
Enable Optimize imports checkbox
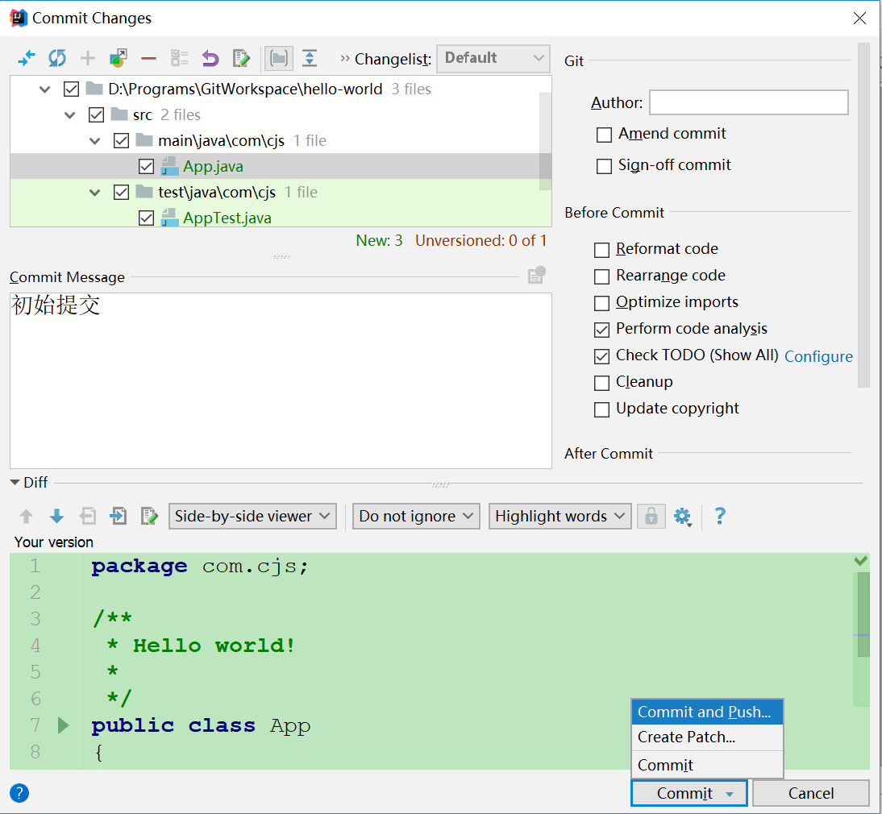pos(602,303)
